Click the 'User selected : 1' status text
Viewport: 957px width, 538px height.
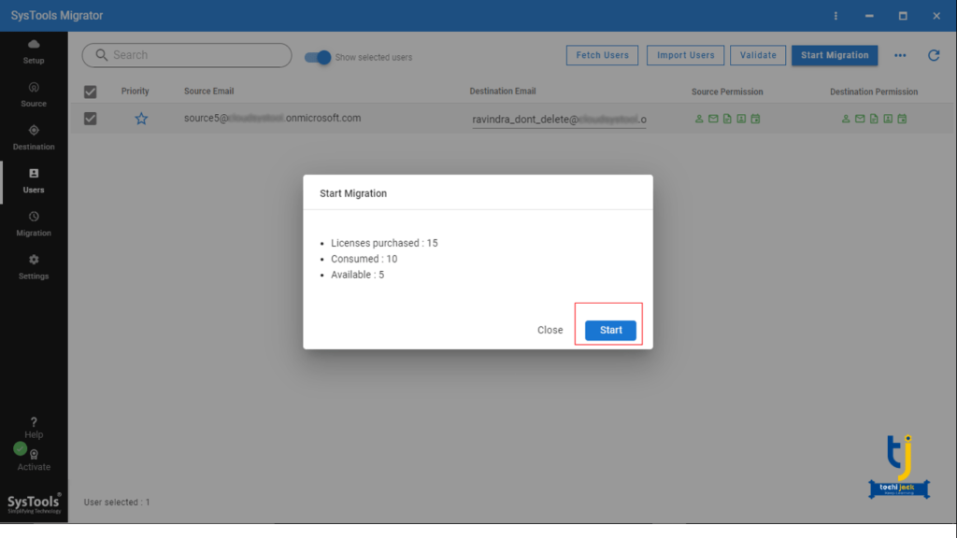[x=117, y=502]
